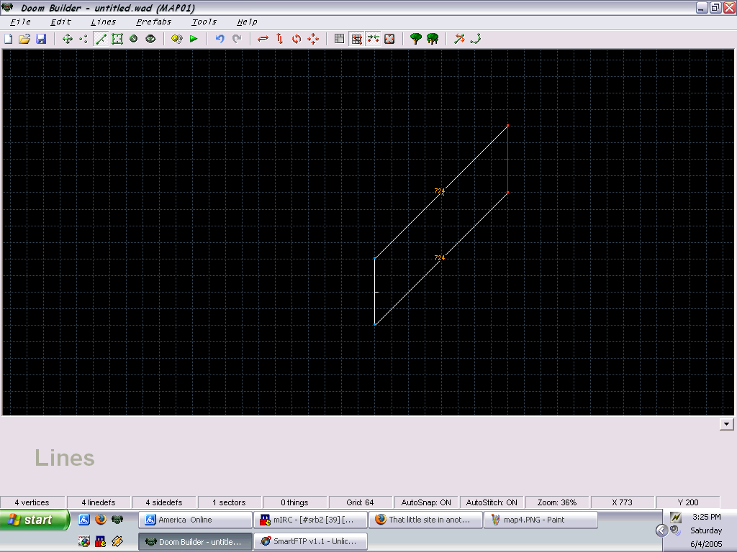Click the center view icon
Viewport: 737px width, 552px height.
tap(389, 39)
